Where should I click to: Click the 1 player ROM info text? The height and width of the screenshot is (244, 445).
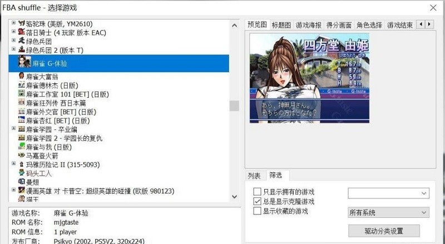[65, 232]
